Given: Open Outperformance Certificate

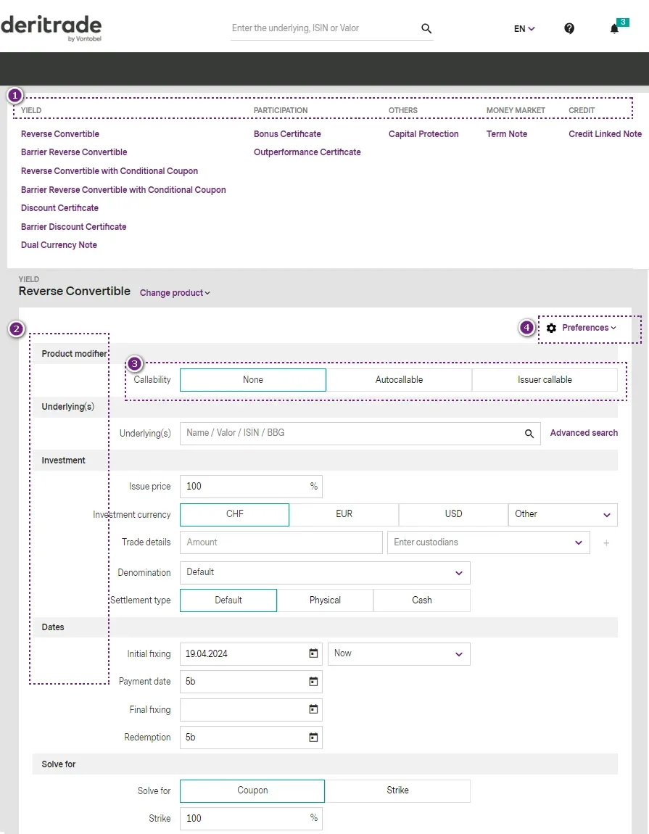Looking at the screenshot, I should pyautogui.click(x=307, y=152).
